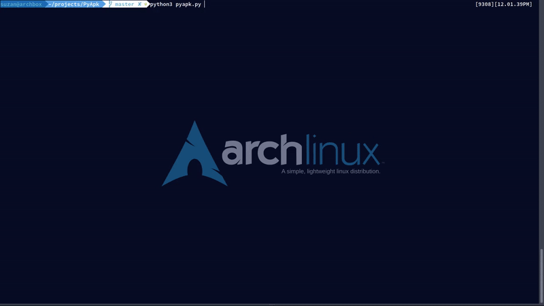Click the X dirty-status marker
This screenshot has width=544, height=306.
click(x=139, y=4)
